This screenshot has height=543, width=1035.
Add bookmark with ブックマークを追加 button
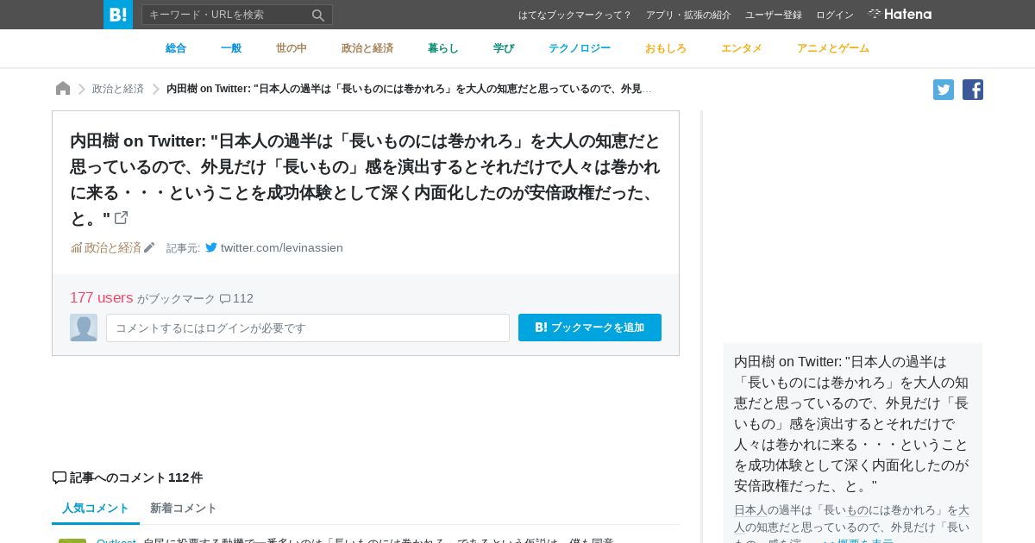coord(590,328)
